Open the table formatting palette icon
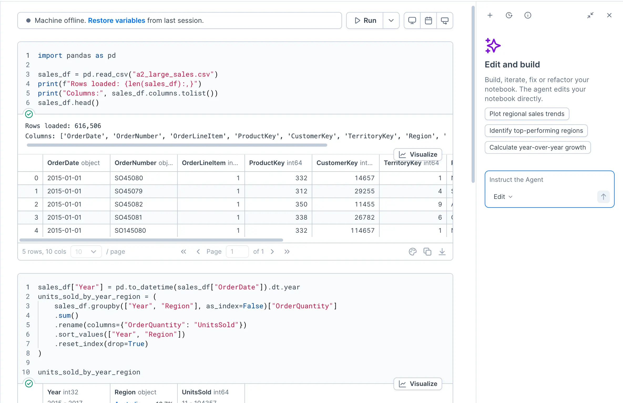 tap(413, 252)
